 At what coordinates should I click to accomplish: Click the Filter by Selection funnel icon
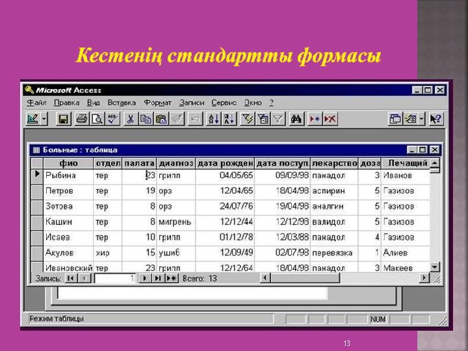pyautogui.click(x=248, y=119)
